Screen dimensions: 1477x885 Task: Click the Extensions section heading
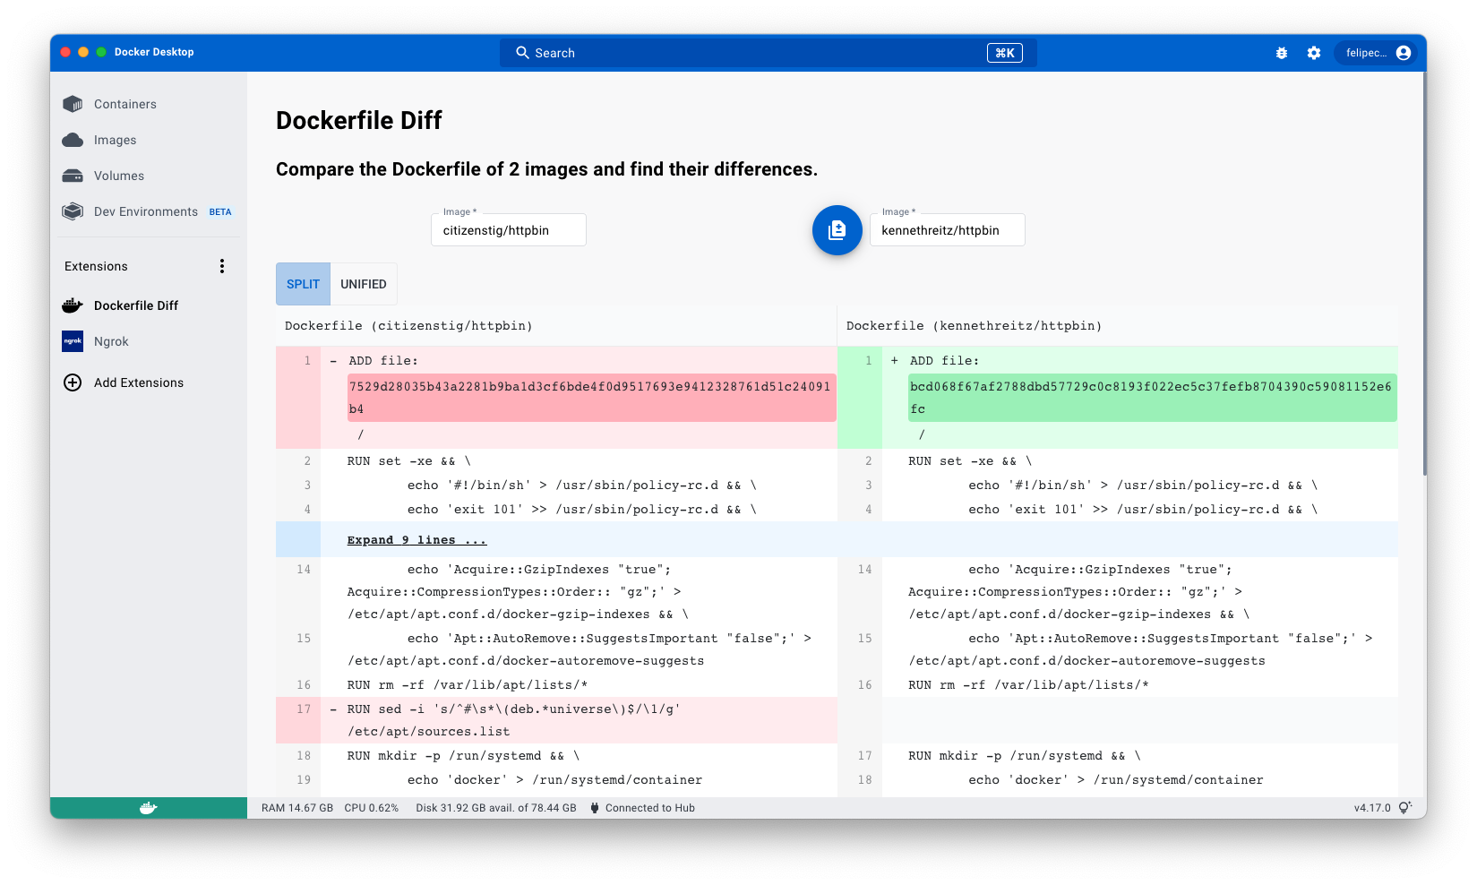(96, 266)
